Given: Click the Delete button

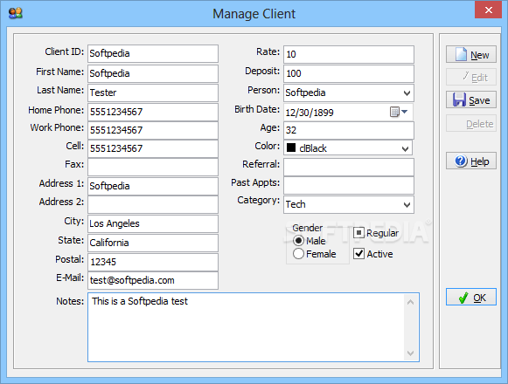Looking at the screenshot, I should [x=471, y=123].
